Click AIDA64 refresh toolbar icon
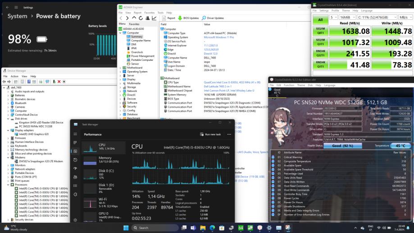 (x=141, y=18)
